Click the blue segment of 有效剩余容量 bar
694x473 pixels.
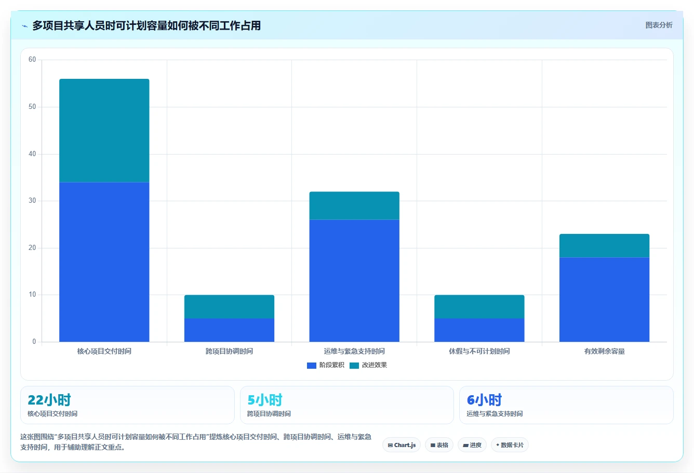604,299
